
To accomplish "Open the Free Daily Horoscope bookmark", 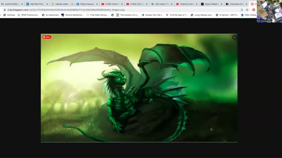I will point(97,15).
